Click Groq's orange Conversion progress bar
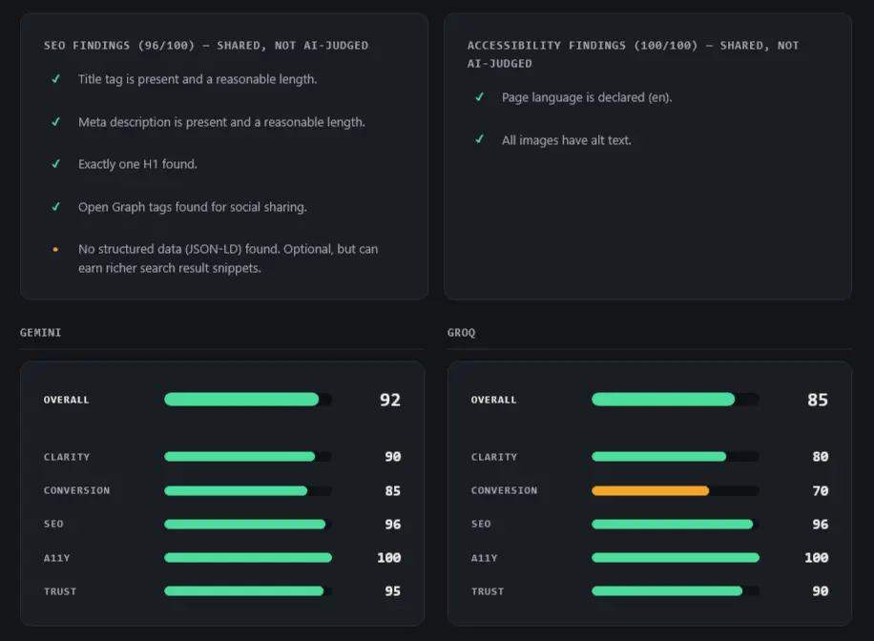Screen dimensions: 874x641 676,490
